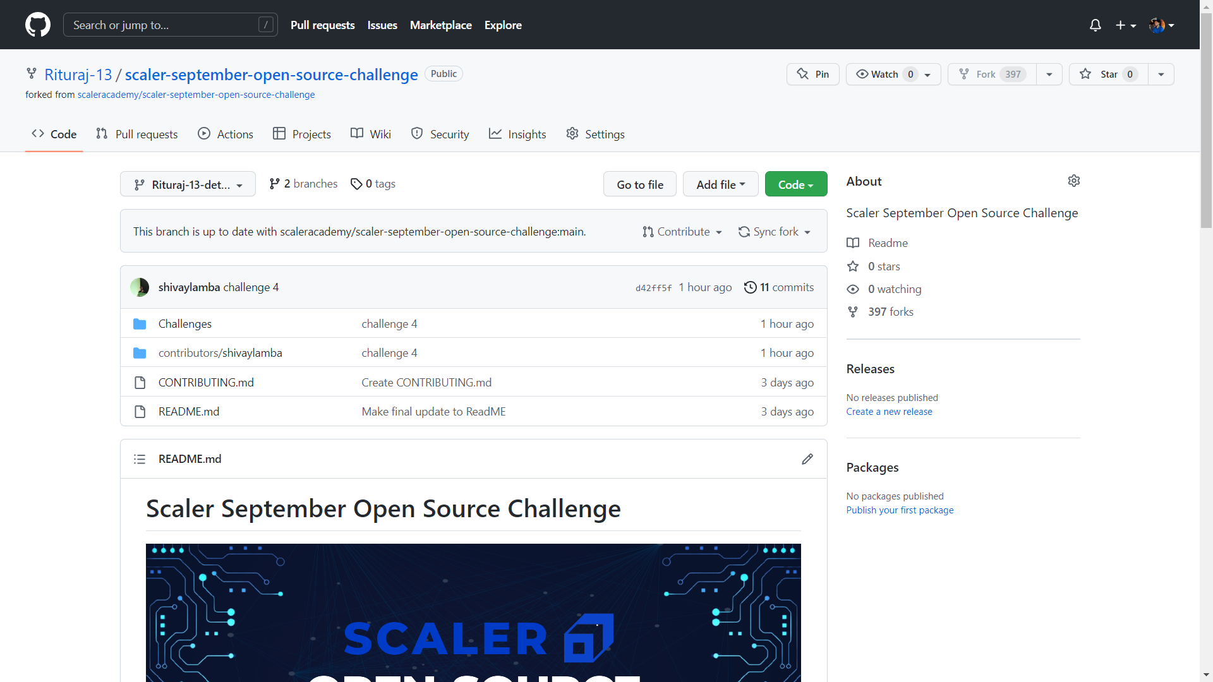Expand the Rituraj-13-det branch selector
Image resolution: width=1213 pixels, height=682 pixels.
188,184
